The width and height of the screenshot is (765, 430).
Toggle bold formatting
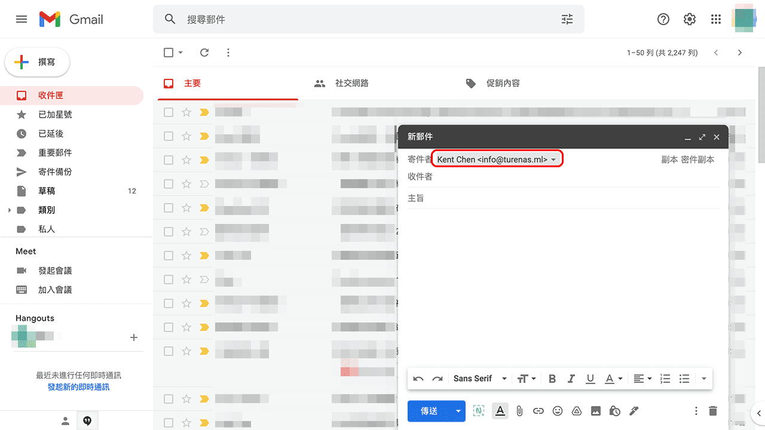552,379
